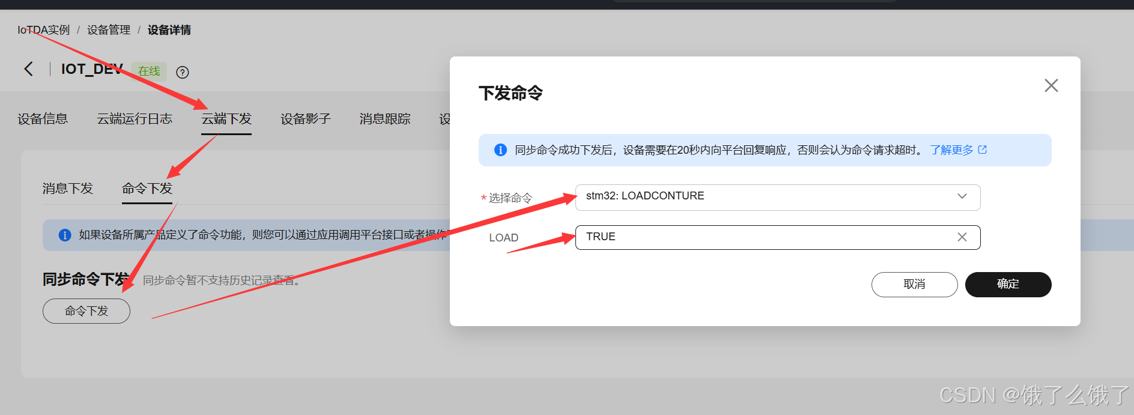
Task: Click the 设备详情 breadcrumb text
Action: (169, 30)
